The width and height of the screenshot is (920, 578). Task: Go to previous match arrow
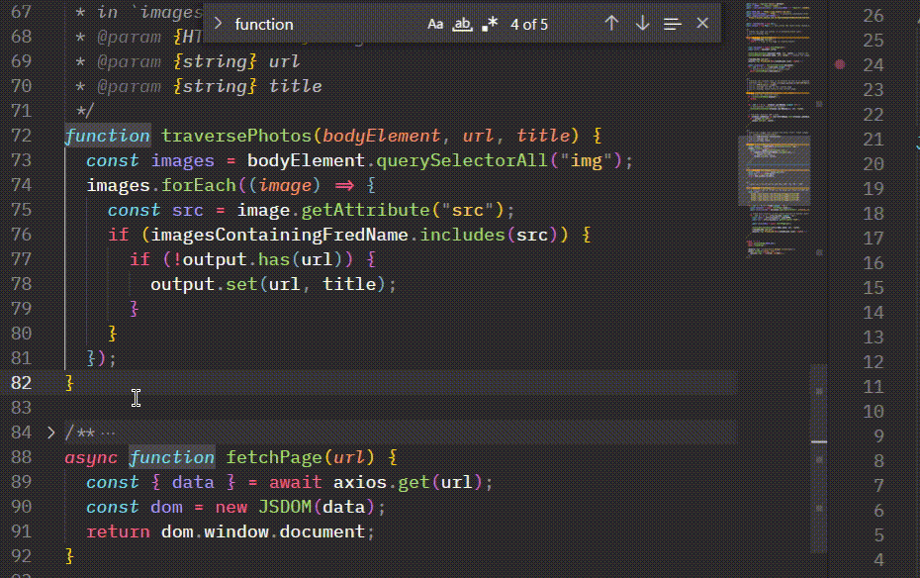[611, 24]
